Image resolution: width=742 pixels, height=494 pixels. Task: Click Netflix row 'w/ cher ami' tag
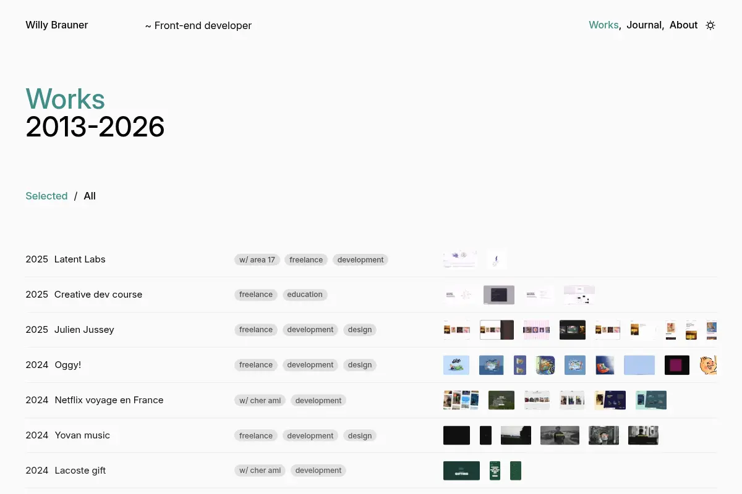pos(260,401)
